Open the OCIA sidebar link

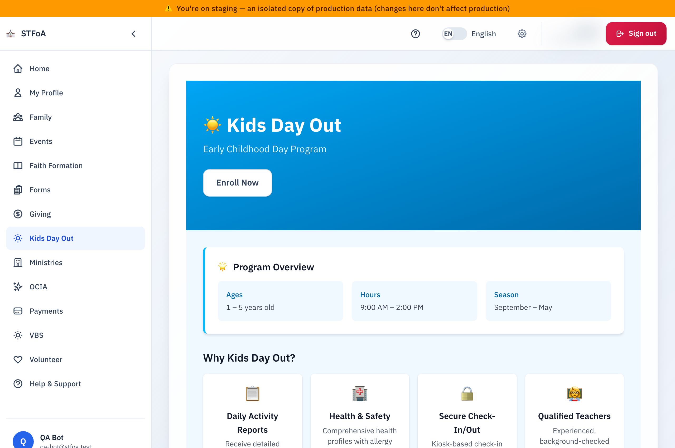click(x=75, y=287)
